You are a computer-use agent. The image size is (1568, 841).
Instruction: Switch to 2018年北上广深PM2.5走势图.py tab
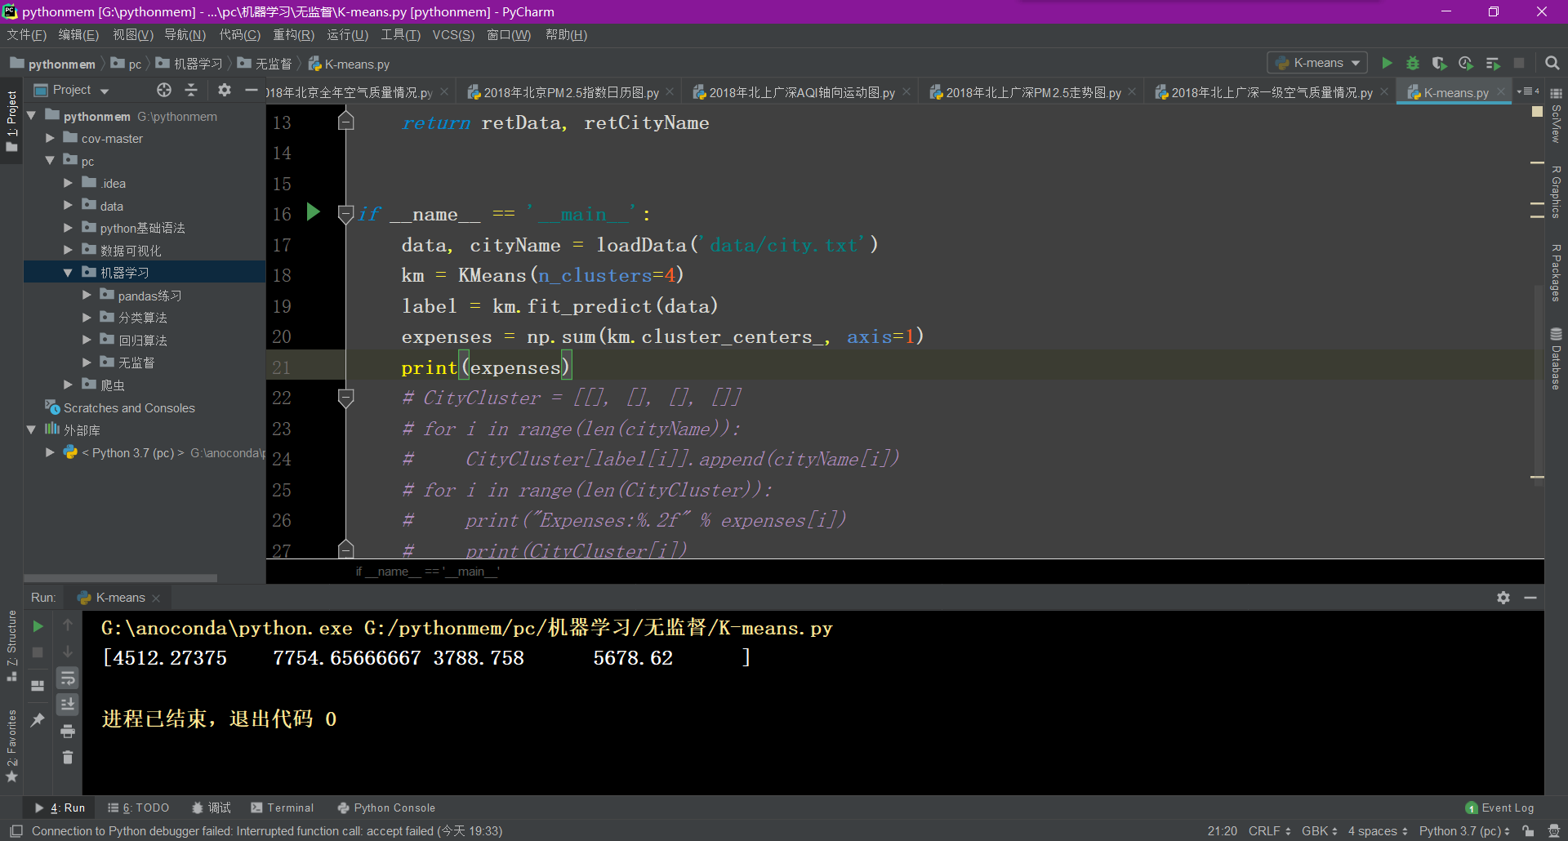[1033, 92]
